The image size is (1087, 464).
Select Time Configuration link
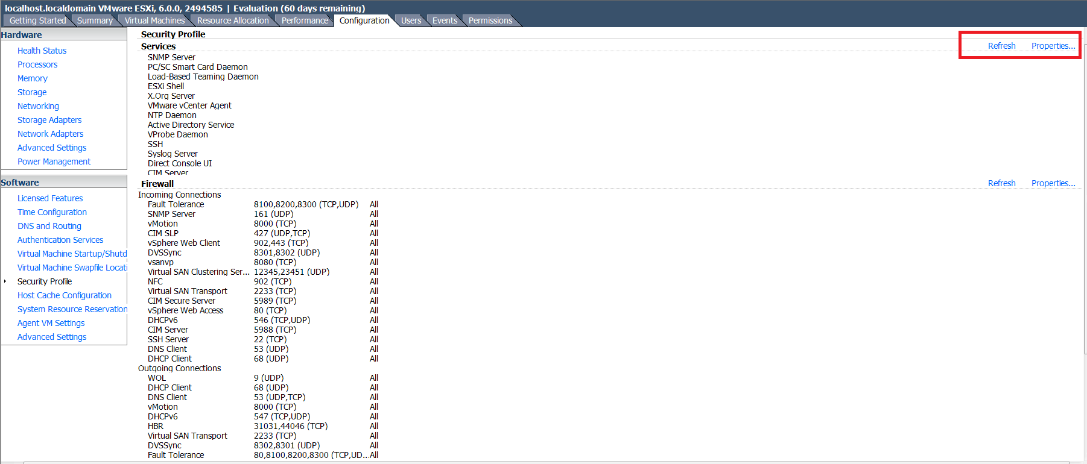[x=52, y=212]
